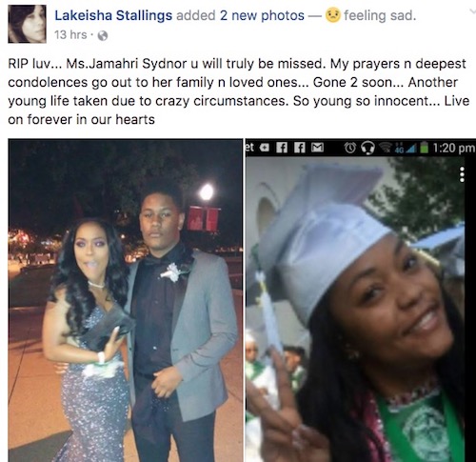Click the Lakeisha Stallings name link
Image resolution: width=476 pixels, height=462 pixels.
tap(113, 15)
